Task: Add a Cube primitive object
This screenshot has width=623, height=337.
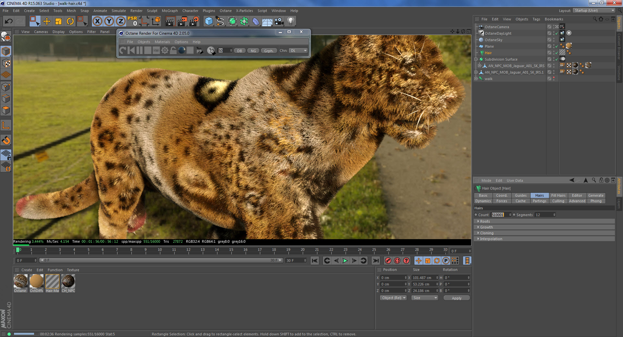Action: [x=209, y=21]
